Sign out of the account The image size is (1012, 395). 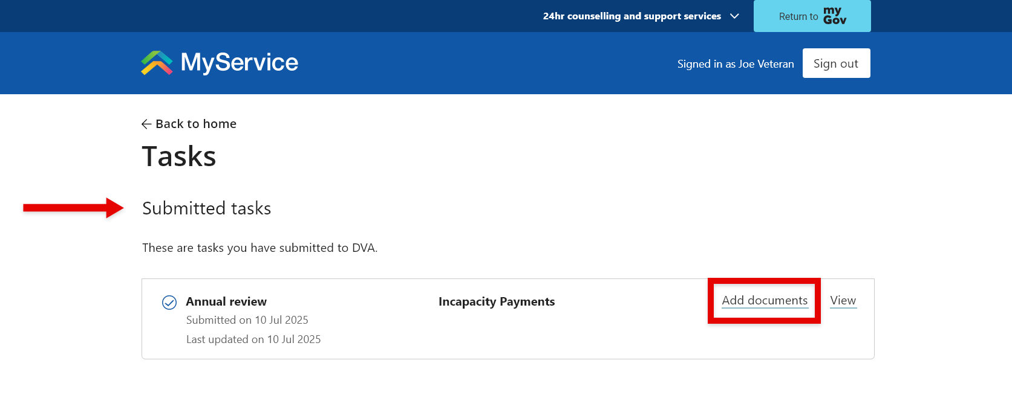(835, 63)
